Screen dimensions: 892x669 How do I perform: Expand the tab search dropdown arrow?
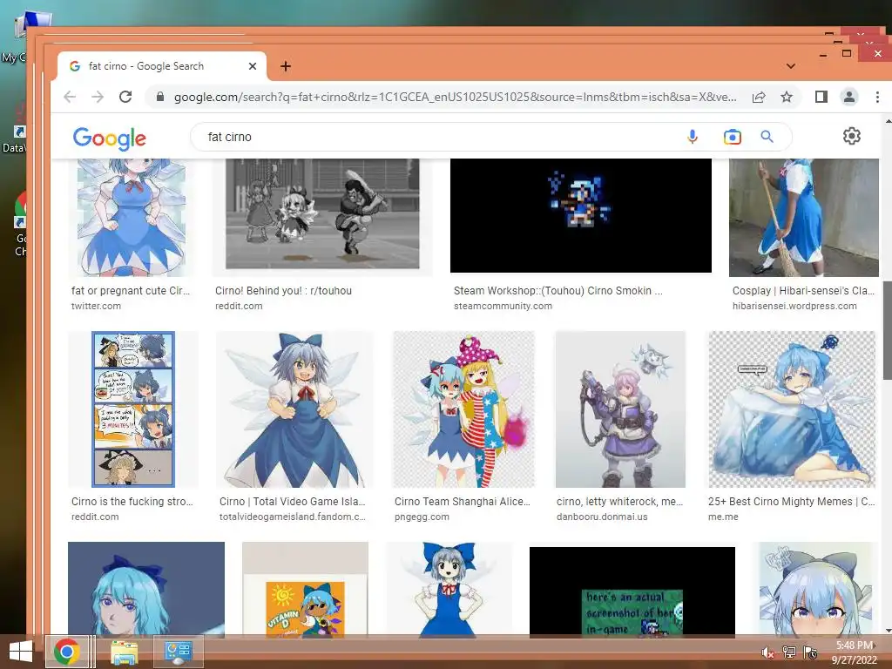pos(791,66)
